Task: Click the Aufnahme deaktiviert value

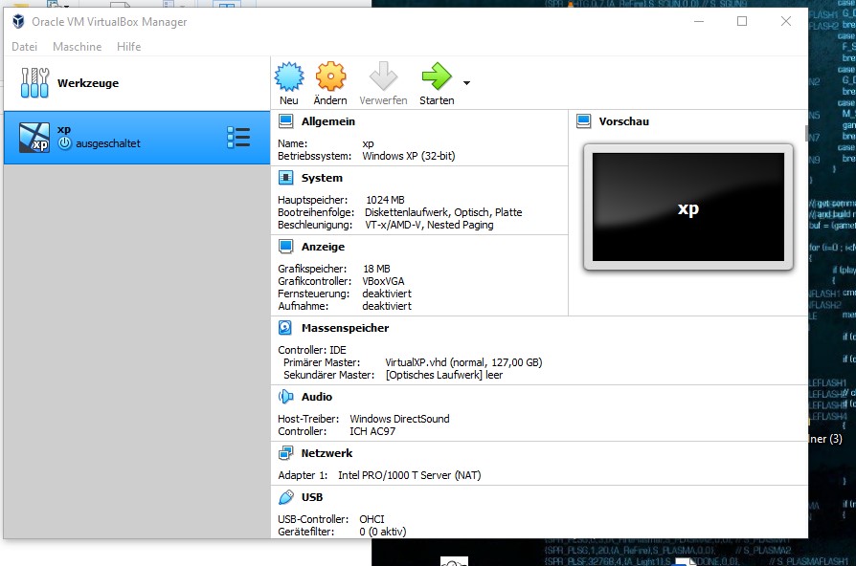Action: coord(387,307)
